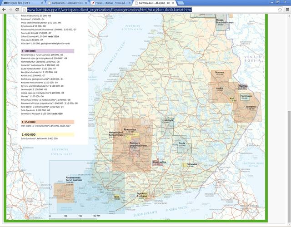This screenshot has width=291, height=227.
Task: Click the Ruunaa map region label
Action: (x=243, y=86)
